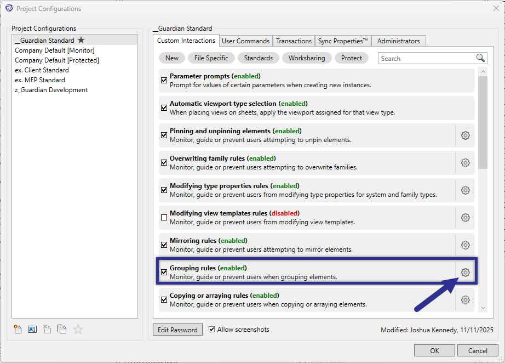This screenshot has height=363, width=505.
Task: Rename the selected configuration
Action: click(32, 329)
